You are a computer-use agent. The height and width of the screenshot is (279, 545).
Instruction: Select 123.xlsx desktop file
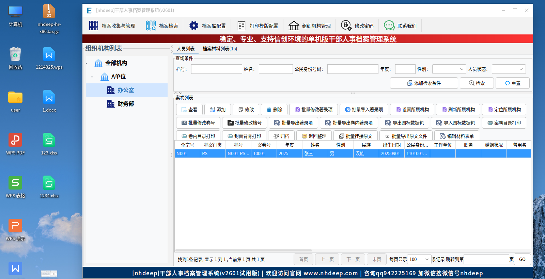point(49,144)
